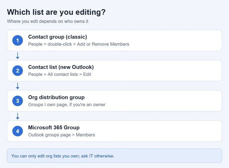Select the Microsoft 365 Group title
Viewport: 229px width, 168px height.
coord(54,128)
